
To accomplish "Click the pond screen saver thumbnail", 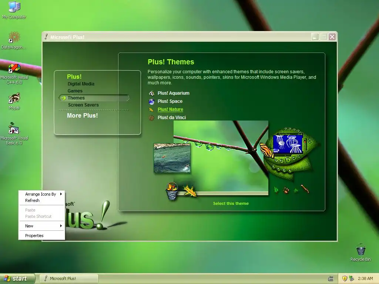I will click(172, 158).
